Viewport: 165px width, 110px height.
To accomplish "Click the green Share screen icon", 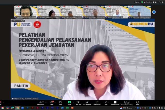I will [69, 103].
